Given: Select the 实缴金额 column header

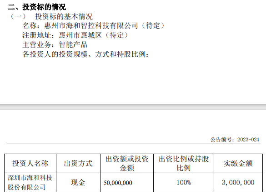Looking at the screenshot, I should pos(238,163).
